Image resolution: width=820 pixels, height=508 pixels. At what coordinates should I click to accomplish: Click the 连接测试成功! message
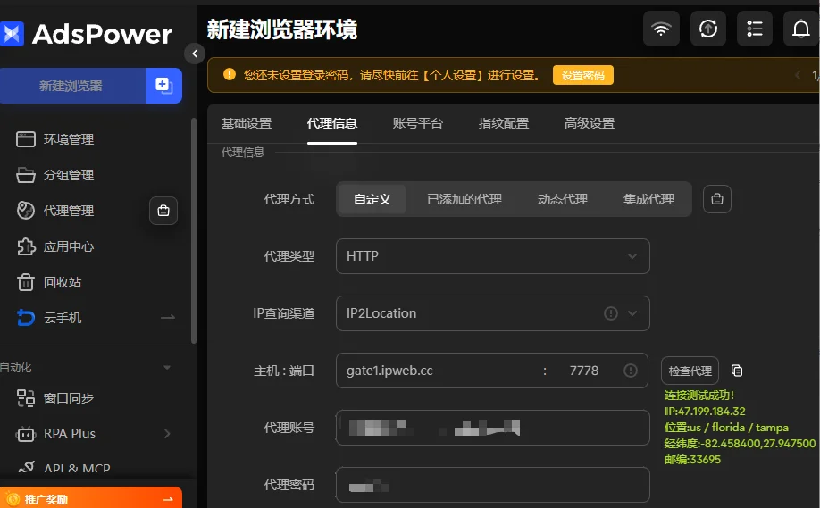[699, 396]
